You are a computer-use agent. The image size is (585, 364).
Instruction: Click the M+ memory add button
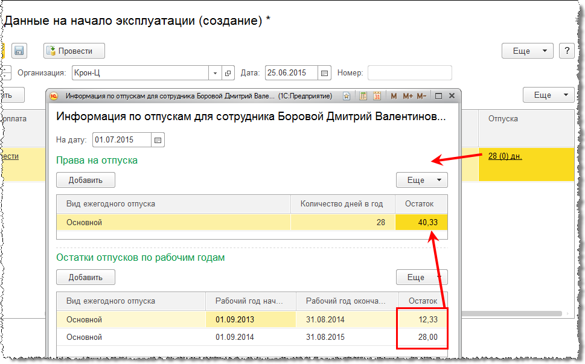[408, 96]
